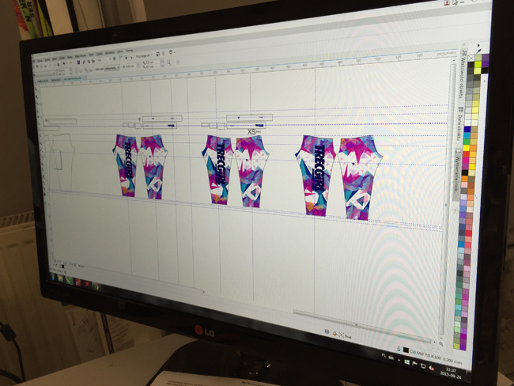Click the nudge offset input field

pos(130,66)
